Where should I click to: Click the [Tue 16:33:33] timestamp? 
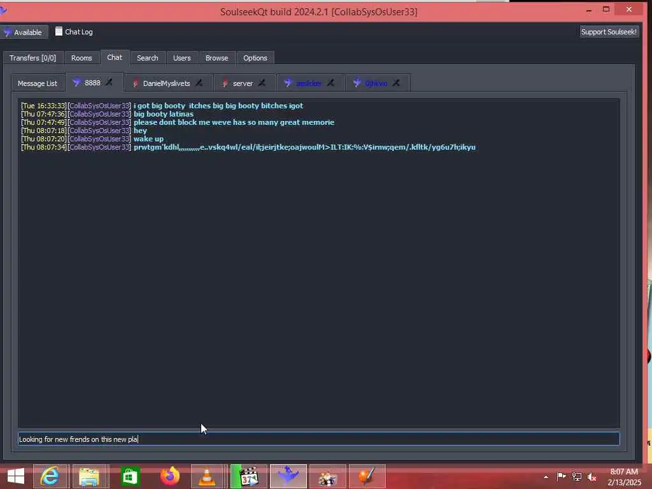(x=44, y=106)
